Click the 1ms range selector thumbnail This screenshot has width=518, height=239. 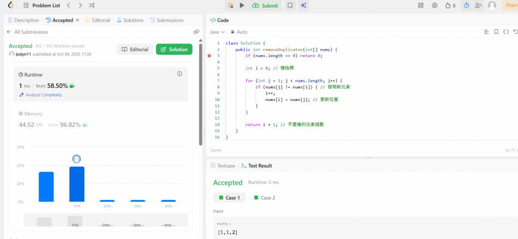click(x=75, y=221)
